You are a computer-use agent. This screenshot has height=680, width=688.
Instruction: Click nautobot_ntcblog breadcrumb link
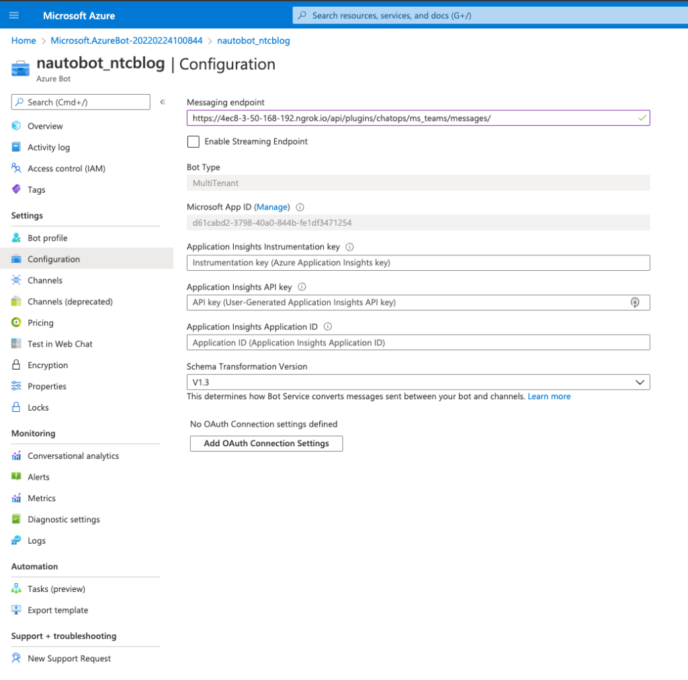[253, 40]
